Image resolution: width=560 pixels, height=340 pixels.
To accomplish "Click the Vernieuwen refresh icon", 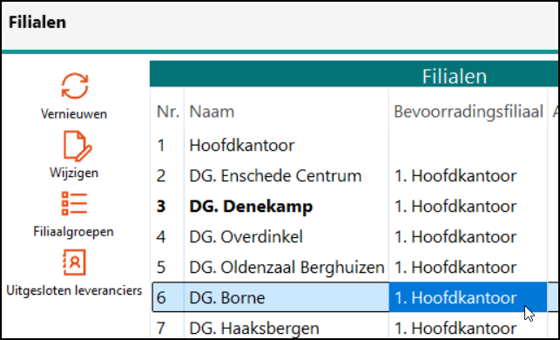I will (x=74, y=85).
